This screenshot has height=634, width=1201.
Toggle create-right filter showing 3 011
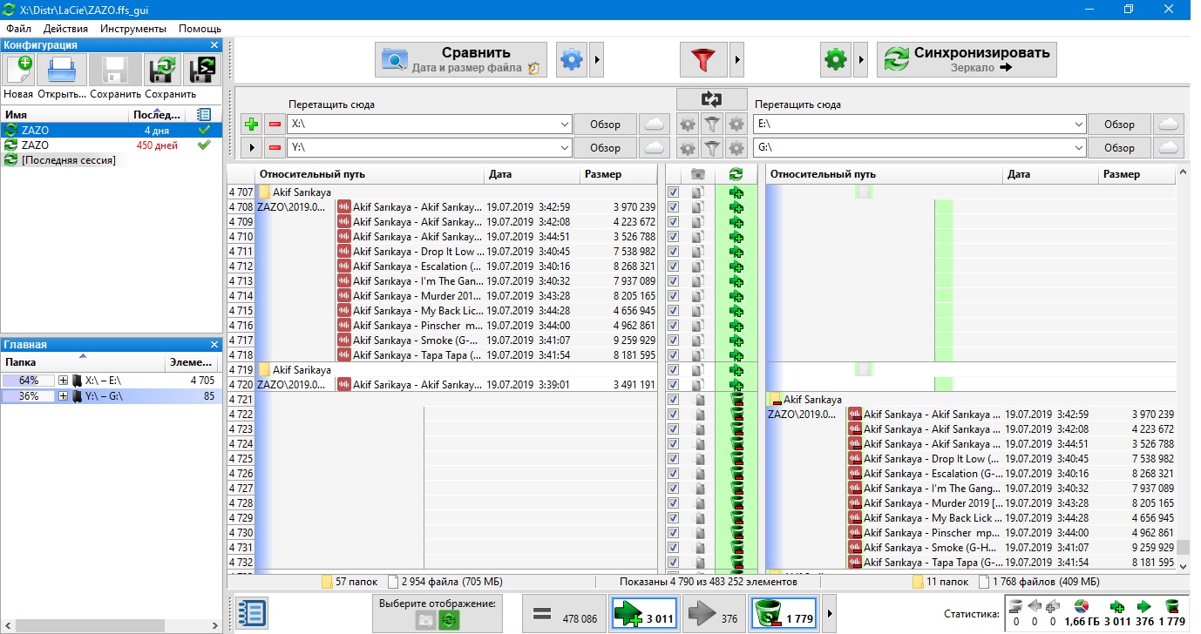point(643,614)
